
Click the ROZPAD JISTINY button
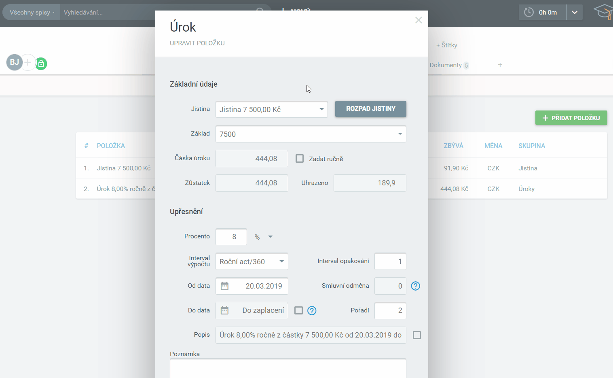coord(370,109)
